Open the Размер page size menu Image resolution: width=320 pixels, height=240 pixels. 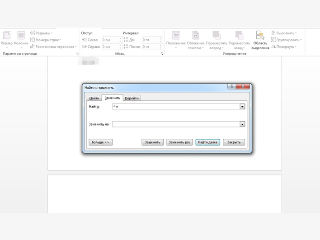coord(7,40)
